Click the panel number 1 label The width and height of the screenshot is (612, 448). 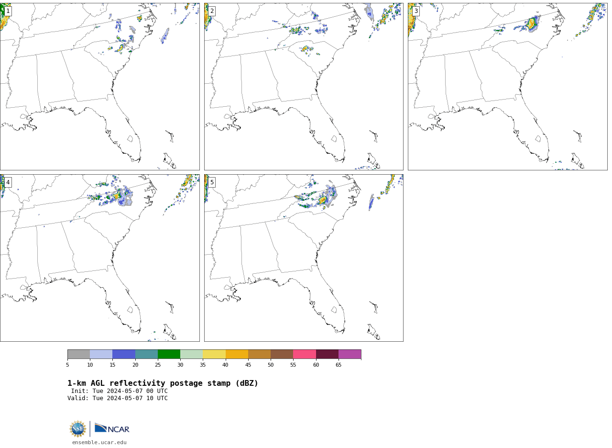click(x=8, y=11)
